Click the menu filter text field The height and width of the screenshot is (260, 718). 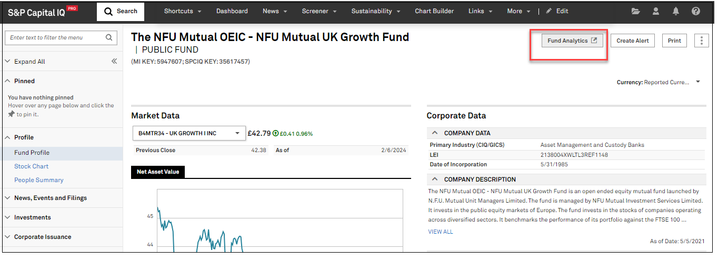55,37
